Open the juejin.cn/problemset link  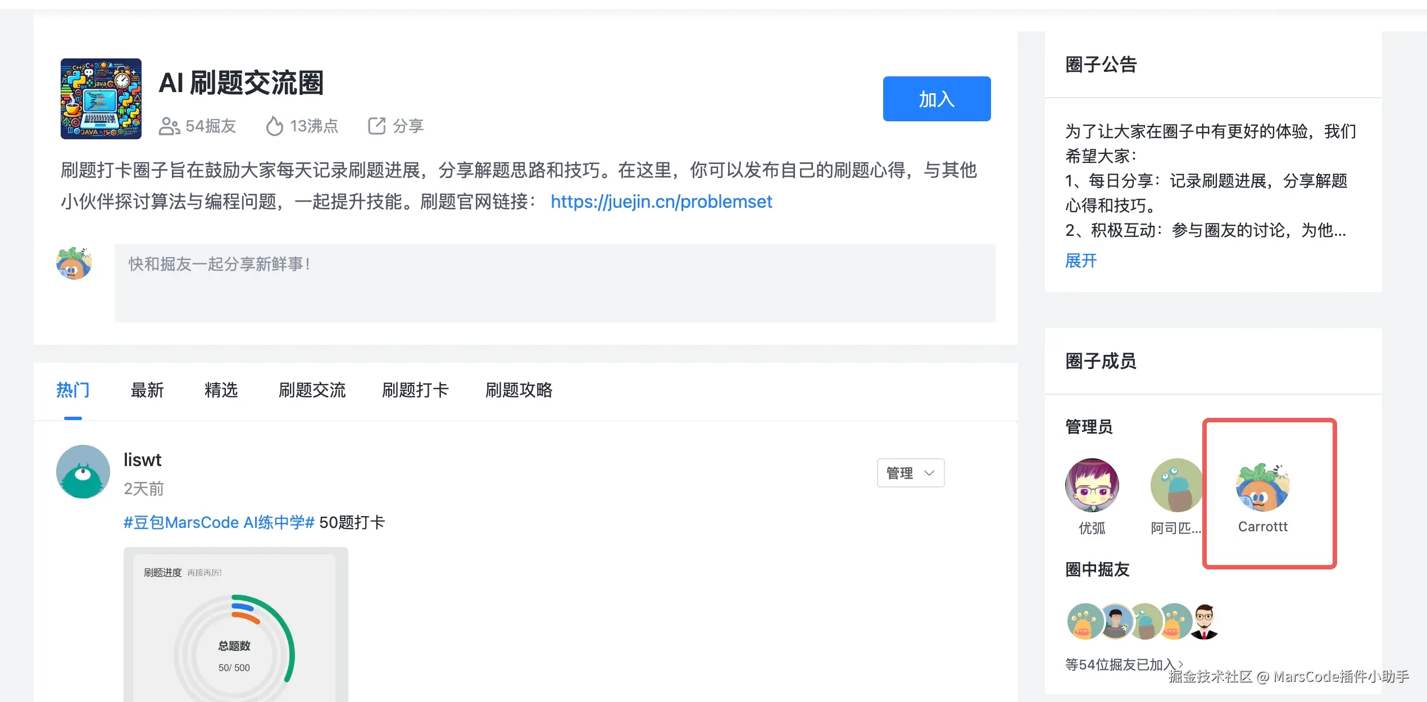661,202
